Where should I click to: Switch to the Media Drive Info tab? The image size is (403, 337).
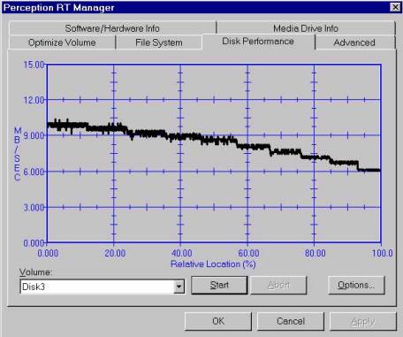click(306, 28)
